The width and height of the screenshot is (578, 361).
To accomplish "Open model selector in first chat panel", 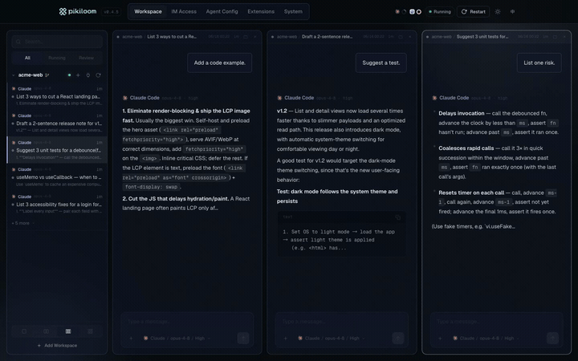I will (177, 339).
